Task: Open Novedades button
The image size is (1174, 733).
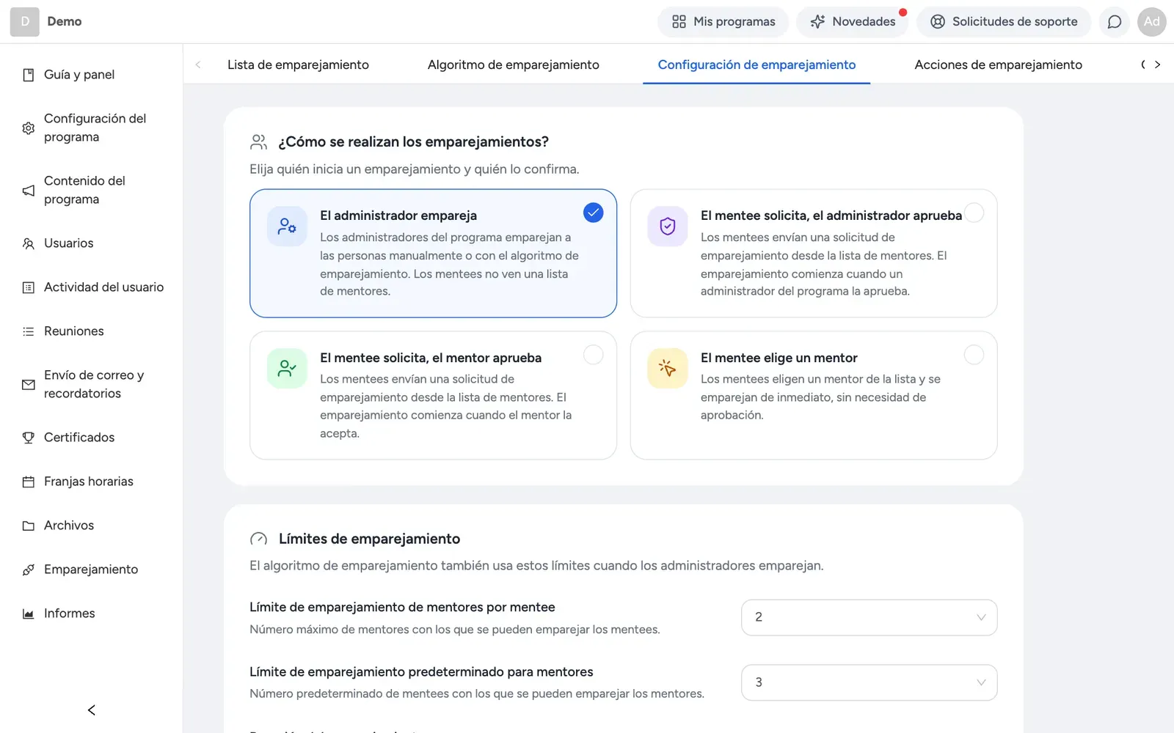Action: (x=853, y=22)
